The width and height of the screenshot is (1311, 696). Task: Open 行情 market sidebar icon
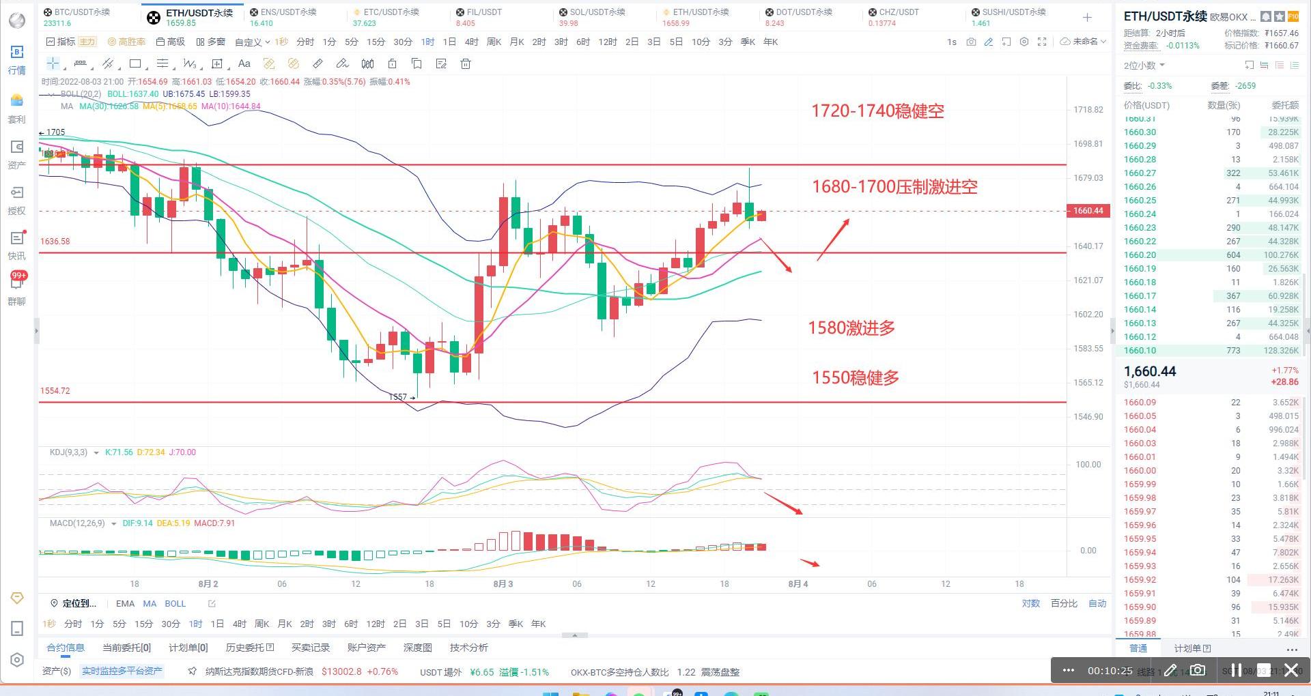pos(17,59)
